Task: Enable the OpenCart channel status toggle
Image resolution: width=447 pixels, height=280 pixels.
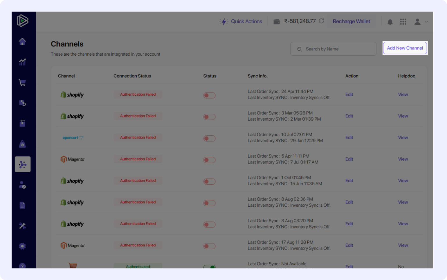Action: [x=209, y=139]
